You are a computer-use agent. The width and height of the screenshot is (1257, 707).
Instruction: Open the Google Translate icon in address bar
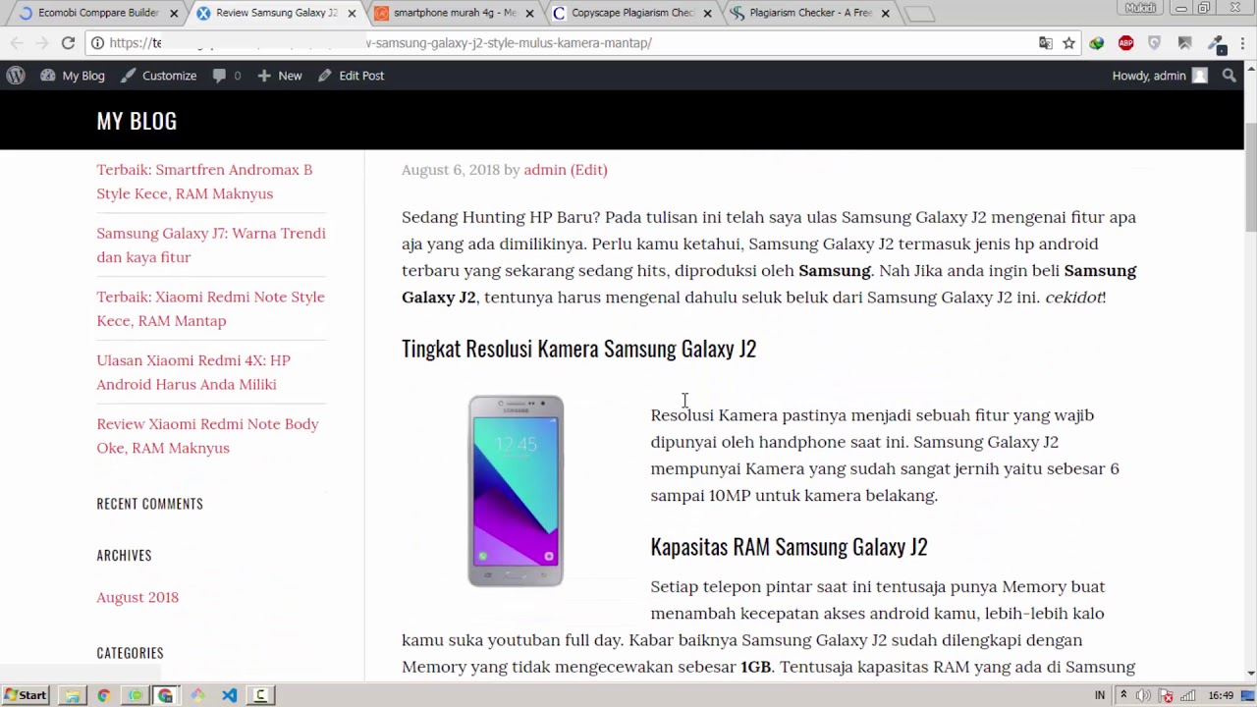pos(1046,43)
